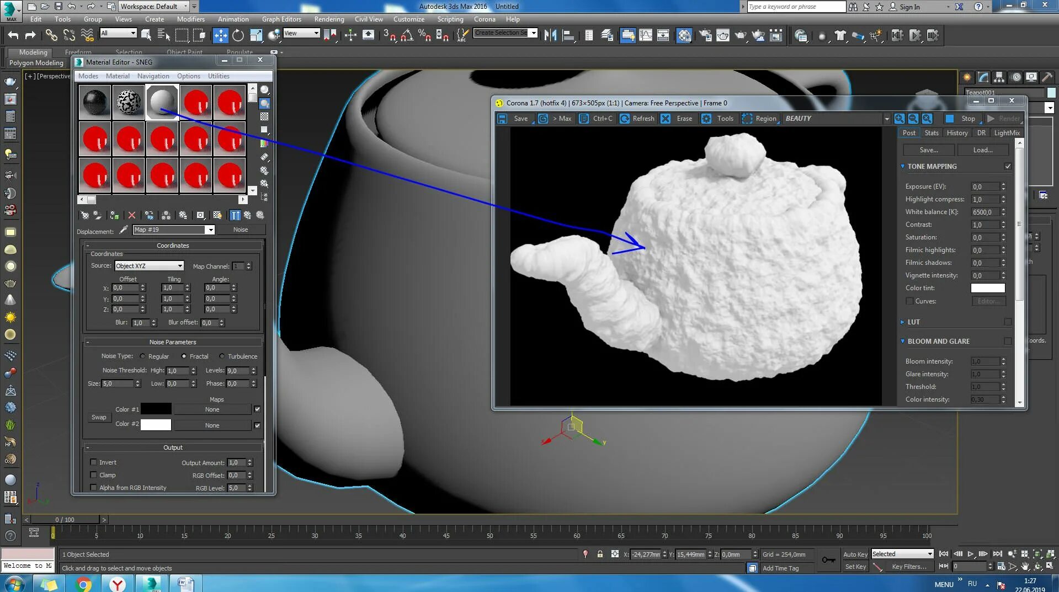Screen dimensions: 1059x592
Task: Click the Erase icon in Corona render window
Action: pos(666,119)
